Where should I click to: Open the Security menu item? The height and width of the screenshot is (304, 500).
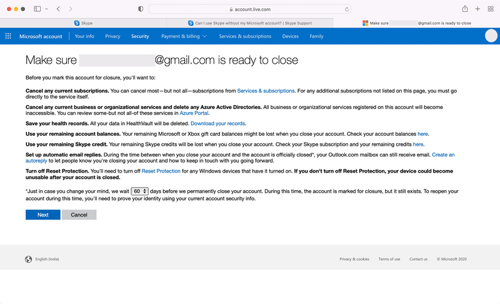point(140,36)
